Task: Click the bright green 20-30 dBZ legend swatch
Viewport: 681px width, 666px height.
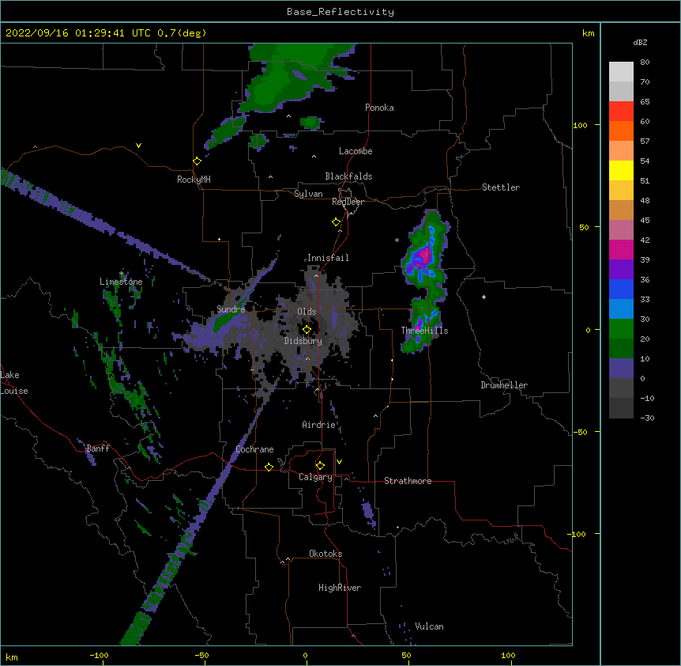Action: pyautogui.click(x=621, y=329)
